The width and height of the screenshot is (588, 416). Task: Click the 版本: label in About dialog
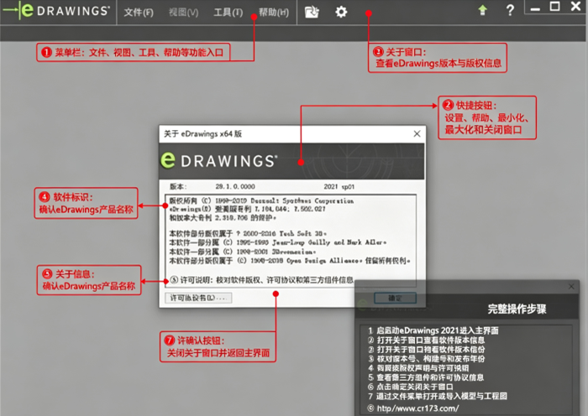[178, 186]
